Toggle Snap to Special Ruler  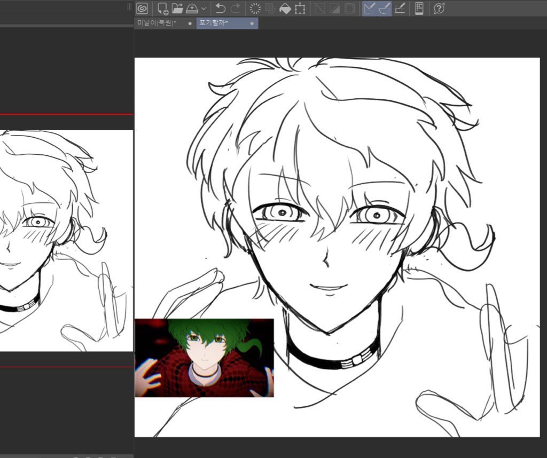(x=385, y=9)
